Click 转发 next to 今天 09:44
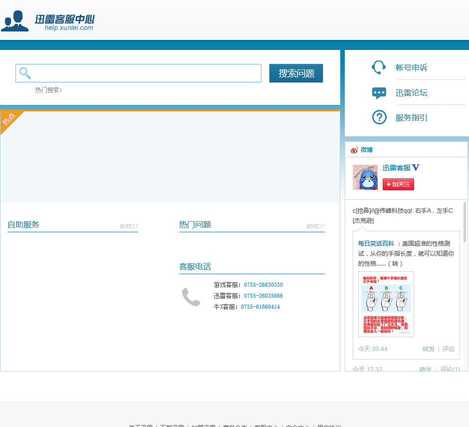 tap(428, 349)
